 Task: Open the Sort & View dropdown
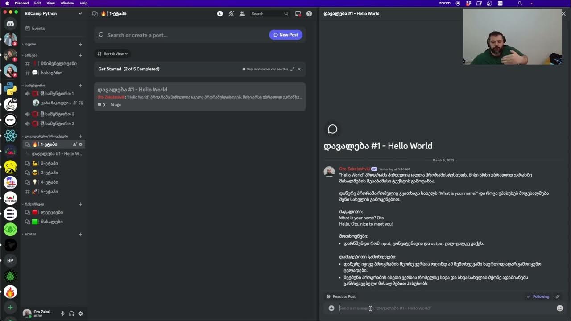coord(112,54)
